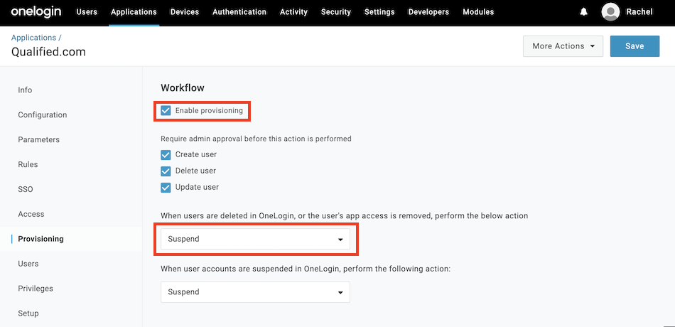Open the deleted-users action dropdown
The height and width of the screenshot is (327, 675).
[255, 239]
